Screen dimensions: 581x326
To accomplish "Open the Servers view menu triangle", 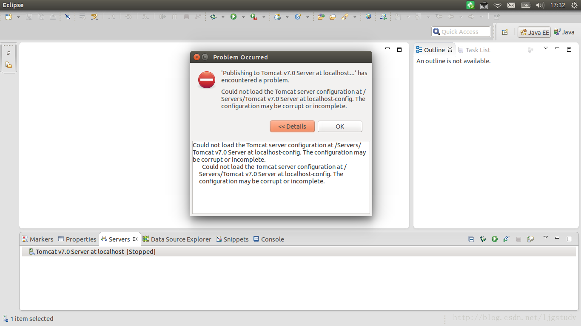I will [546, 238].
